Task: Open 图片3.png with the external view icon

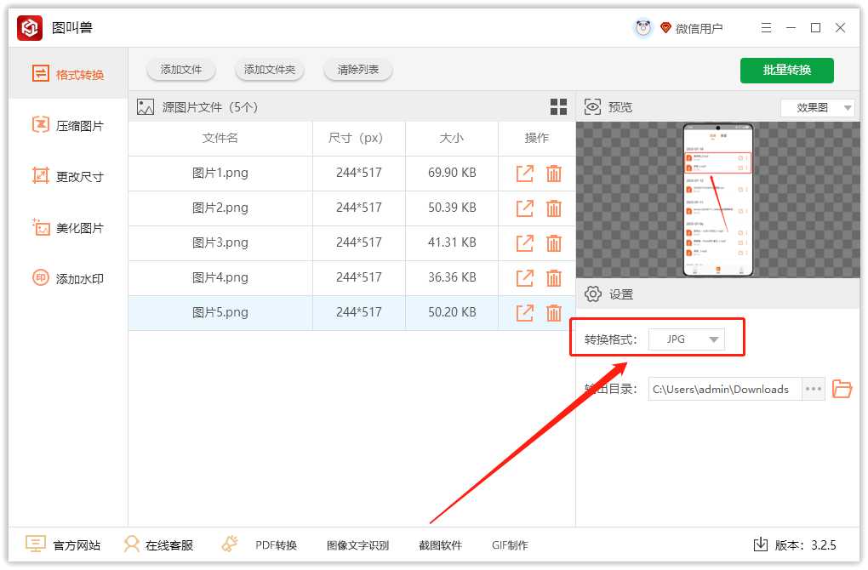Action: click(x=524, y=242)
